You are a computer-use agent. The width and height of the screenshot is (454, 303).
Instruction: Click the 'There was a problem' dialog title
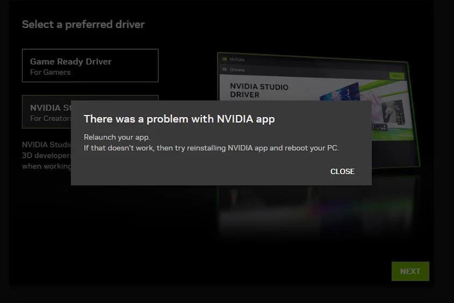(179, 119)
